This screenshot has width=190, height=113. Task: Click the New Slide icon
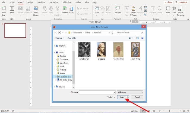[4, 8]
